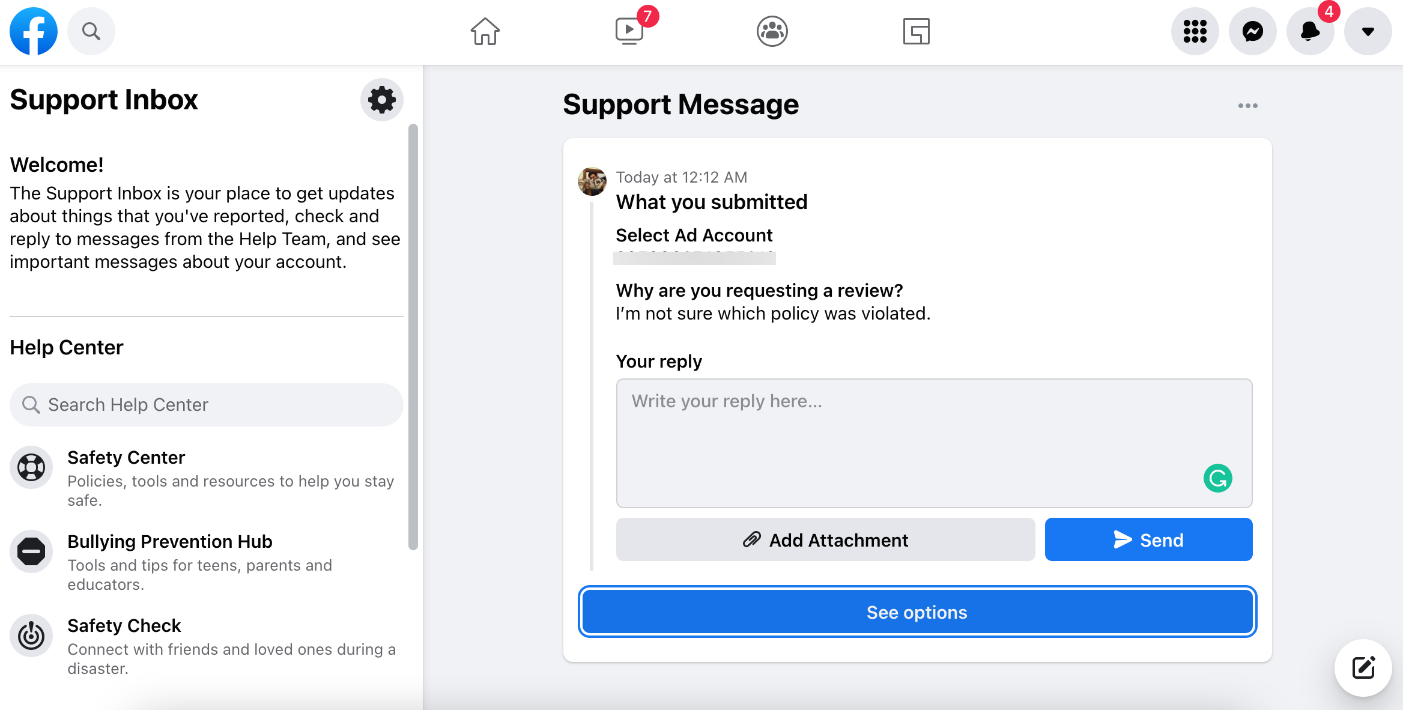Open the Safety Center link

click(126, 458)
